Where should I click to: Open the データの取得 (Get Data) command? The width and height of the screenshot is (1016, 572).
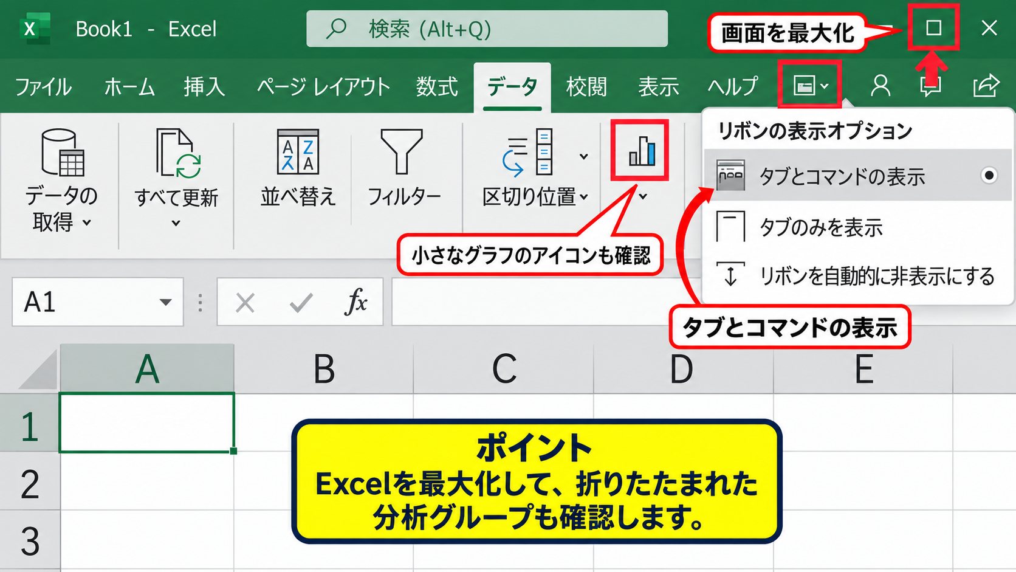pyautogui.click(x=61, y=181)
